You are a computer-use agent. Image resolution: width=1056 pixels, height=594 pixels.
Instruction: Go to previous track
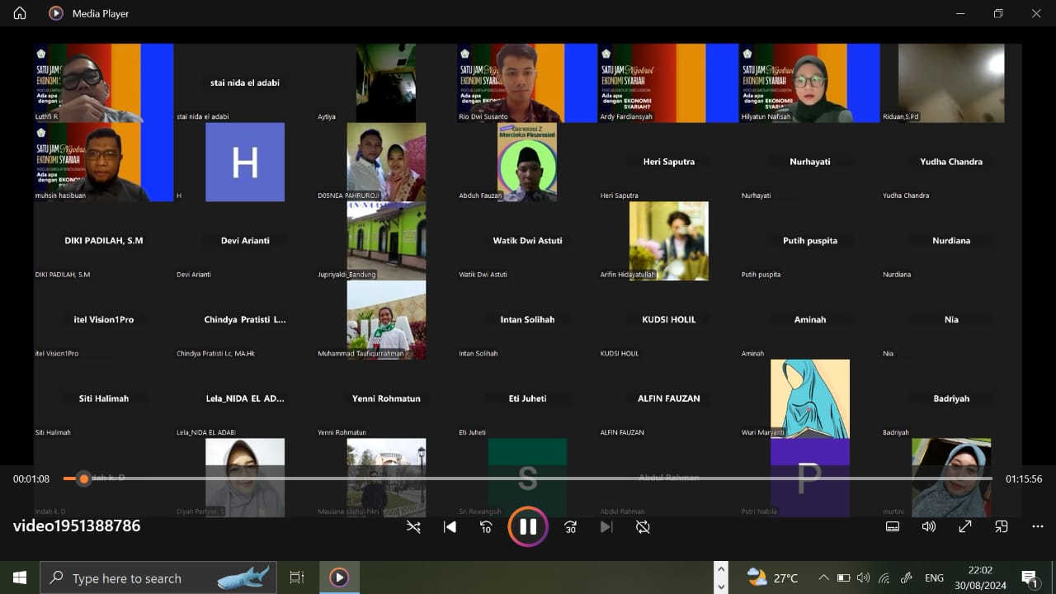pyautogui.click(x=450, y=527)
